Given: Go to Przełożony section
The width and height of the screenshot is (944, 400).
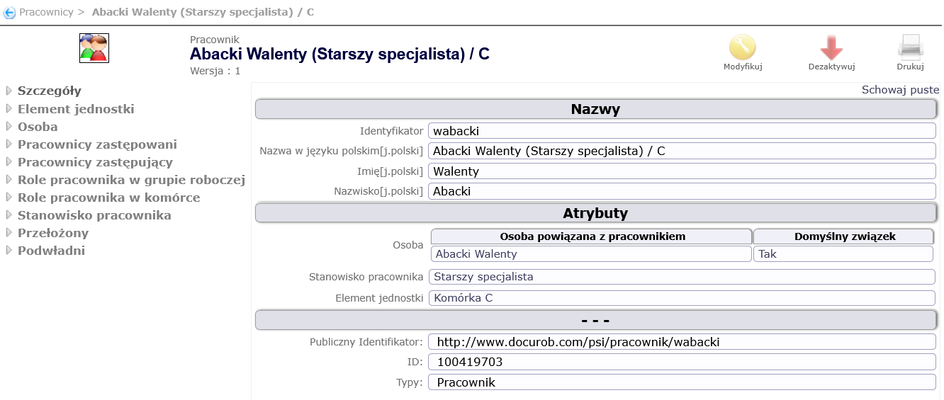Looking at the screenshot, I should click(53, 233).
